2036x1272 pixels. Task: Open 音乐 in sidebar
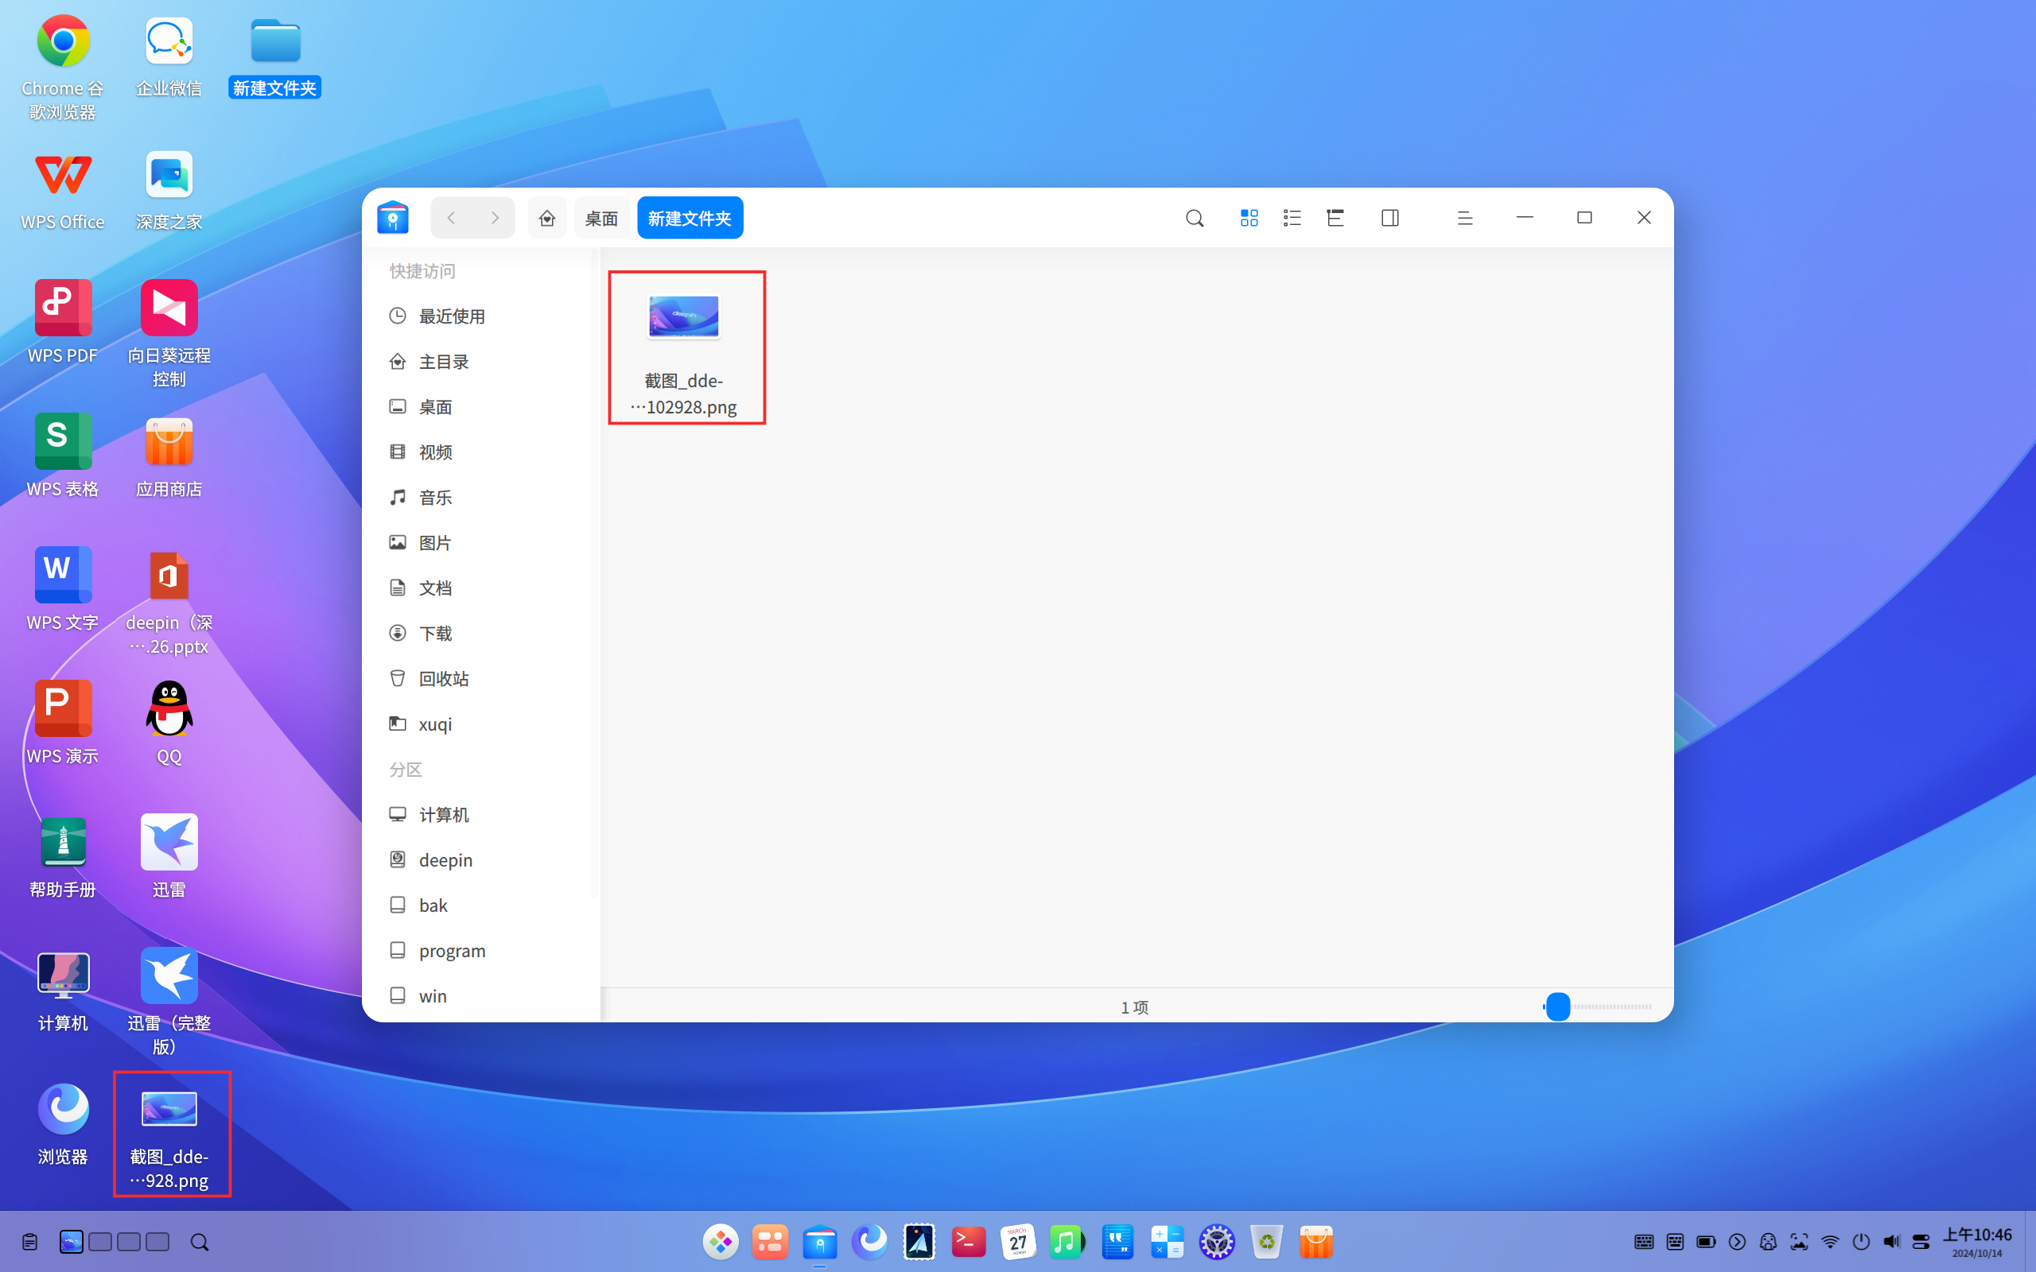tap(481, 498)
